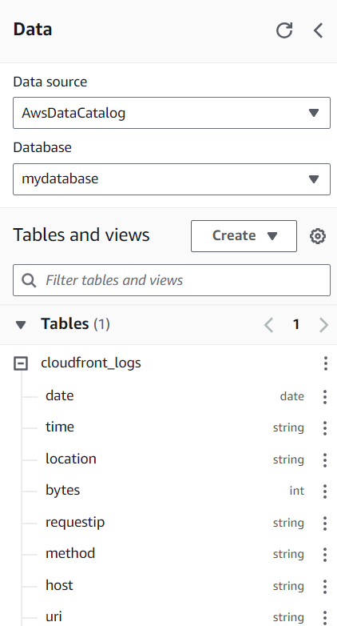The width and height of the screenshot is (337, 626).
Task: Select the uri column name
Action: click(54, 617)
